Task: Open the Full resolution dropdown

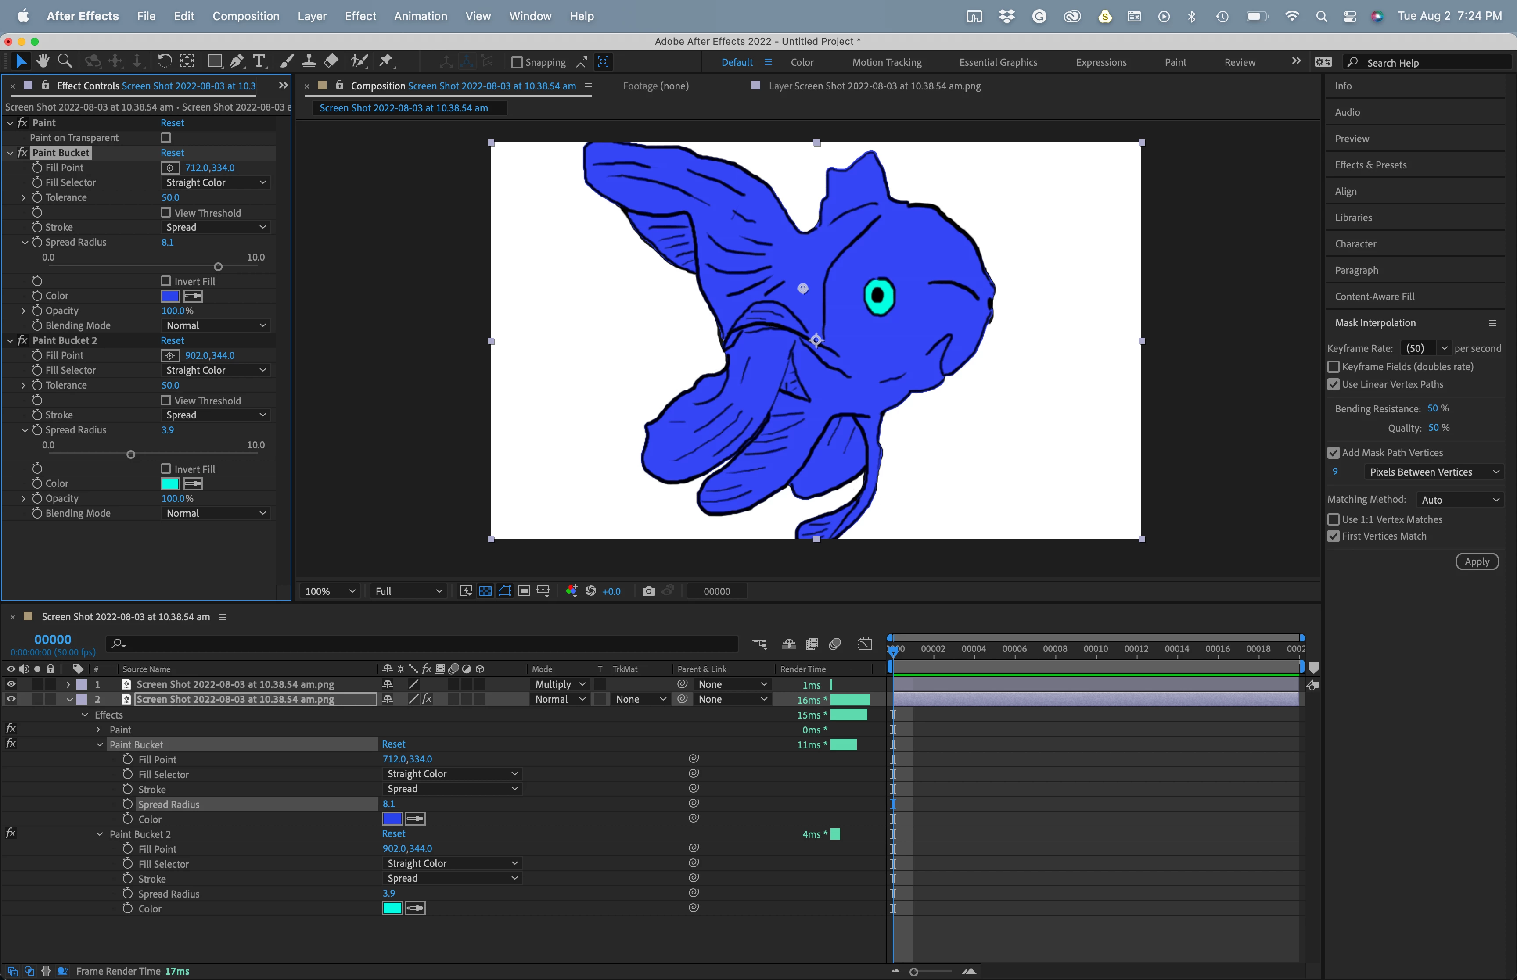Action: [x=408, y=591]
